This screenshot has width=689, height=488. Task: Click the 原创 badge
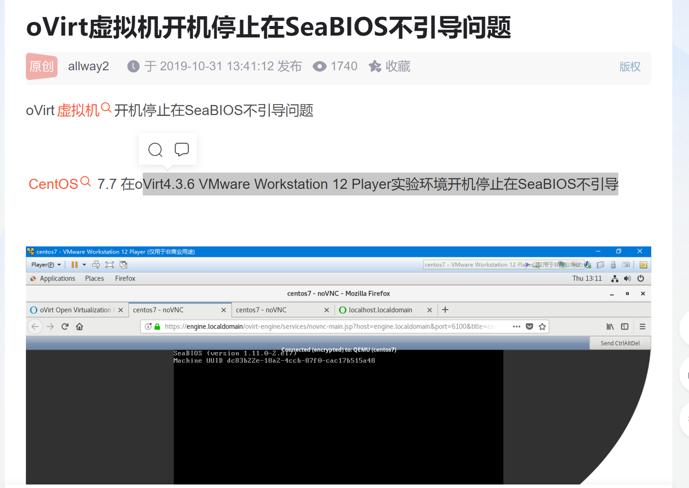[x=42, y=66]
